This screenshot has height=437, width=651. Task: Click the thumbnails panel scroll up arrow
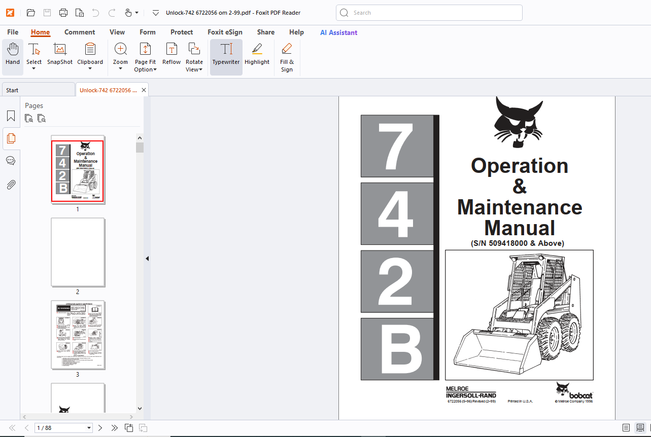pyautogui.click(x=140, y=137)
